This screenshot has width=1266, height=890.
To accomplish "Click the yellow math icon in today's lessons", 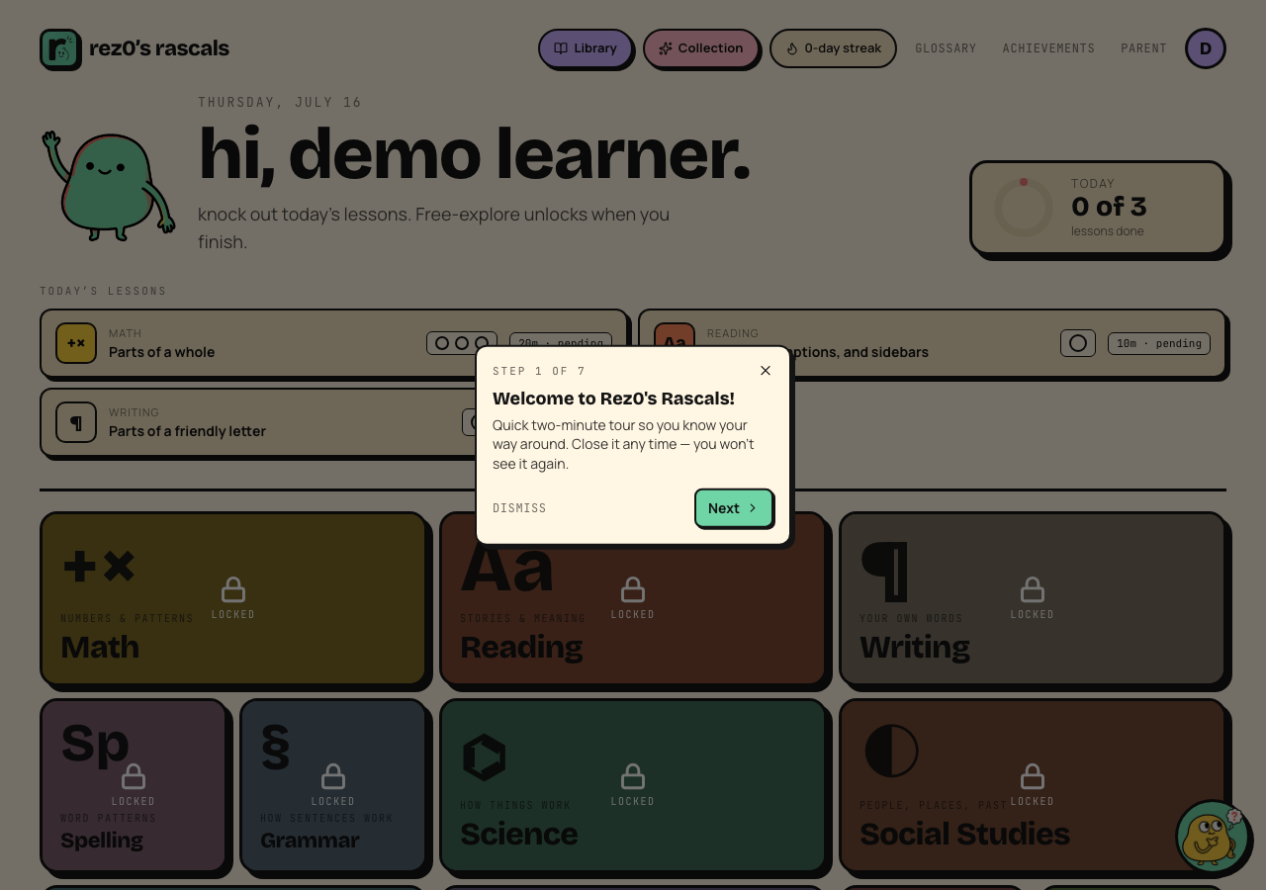I will click(x=76, y=343).
